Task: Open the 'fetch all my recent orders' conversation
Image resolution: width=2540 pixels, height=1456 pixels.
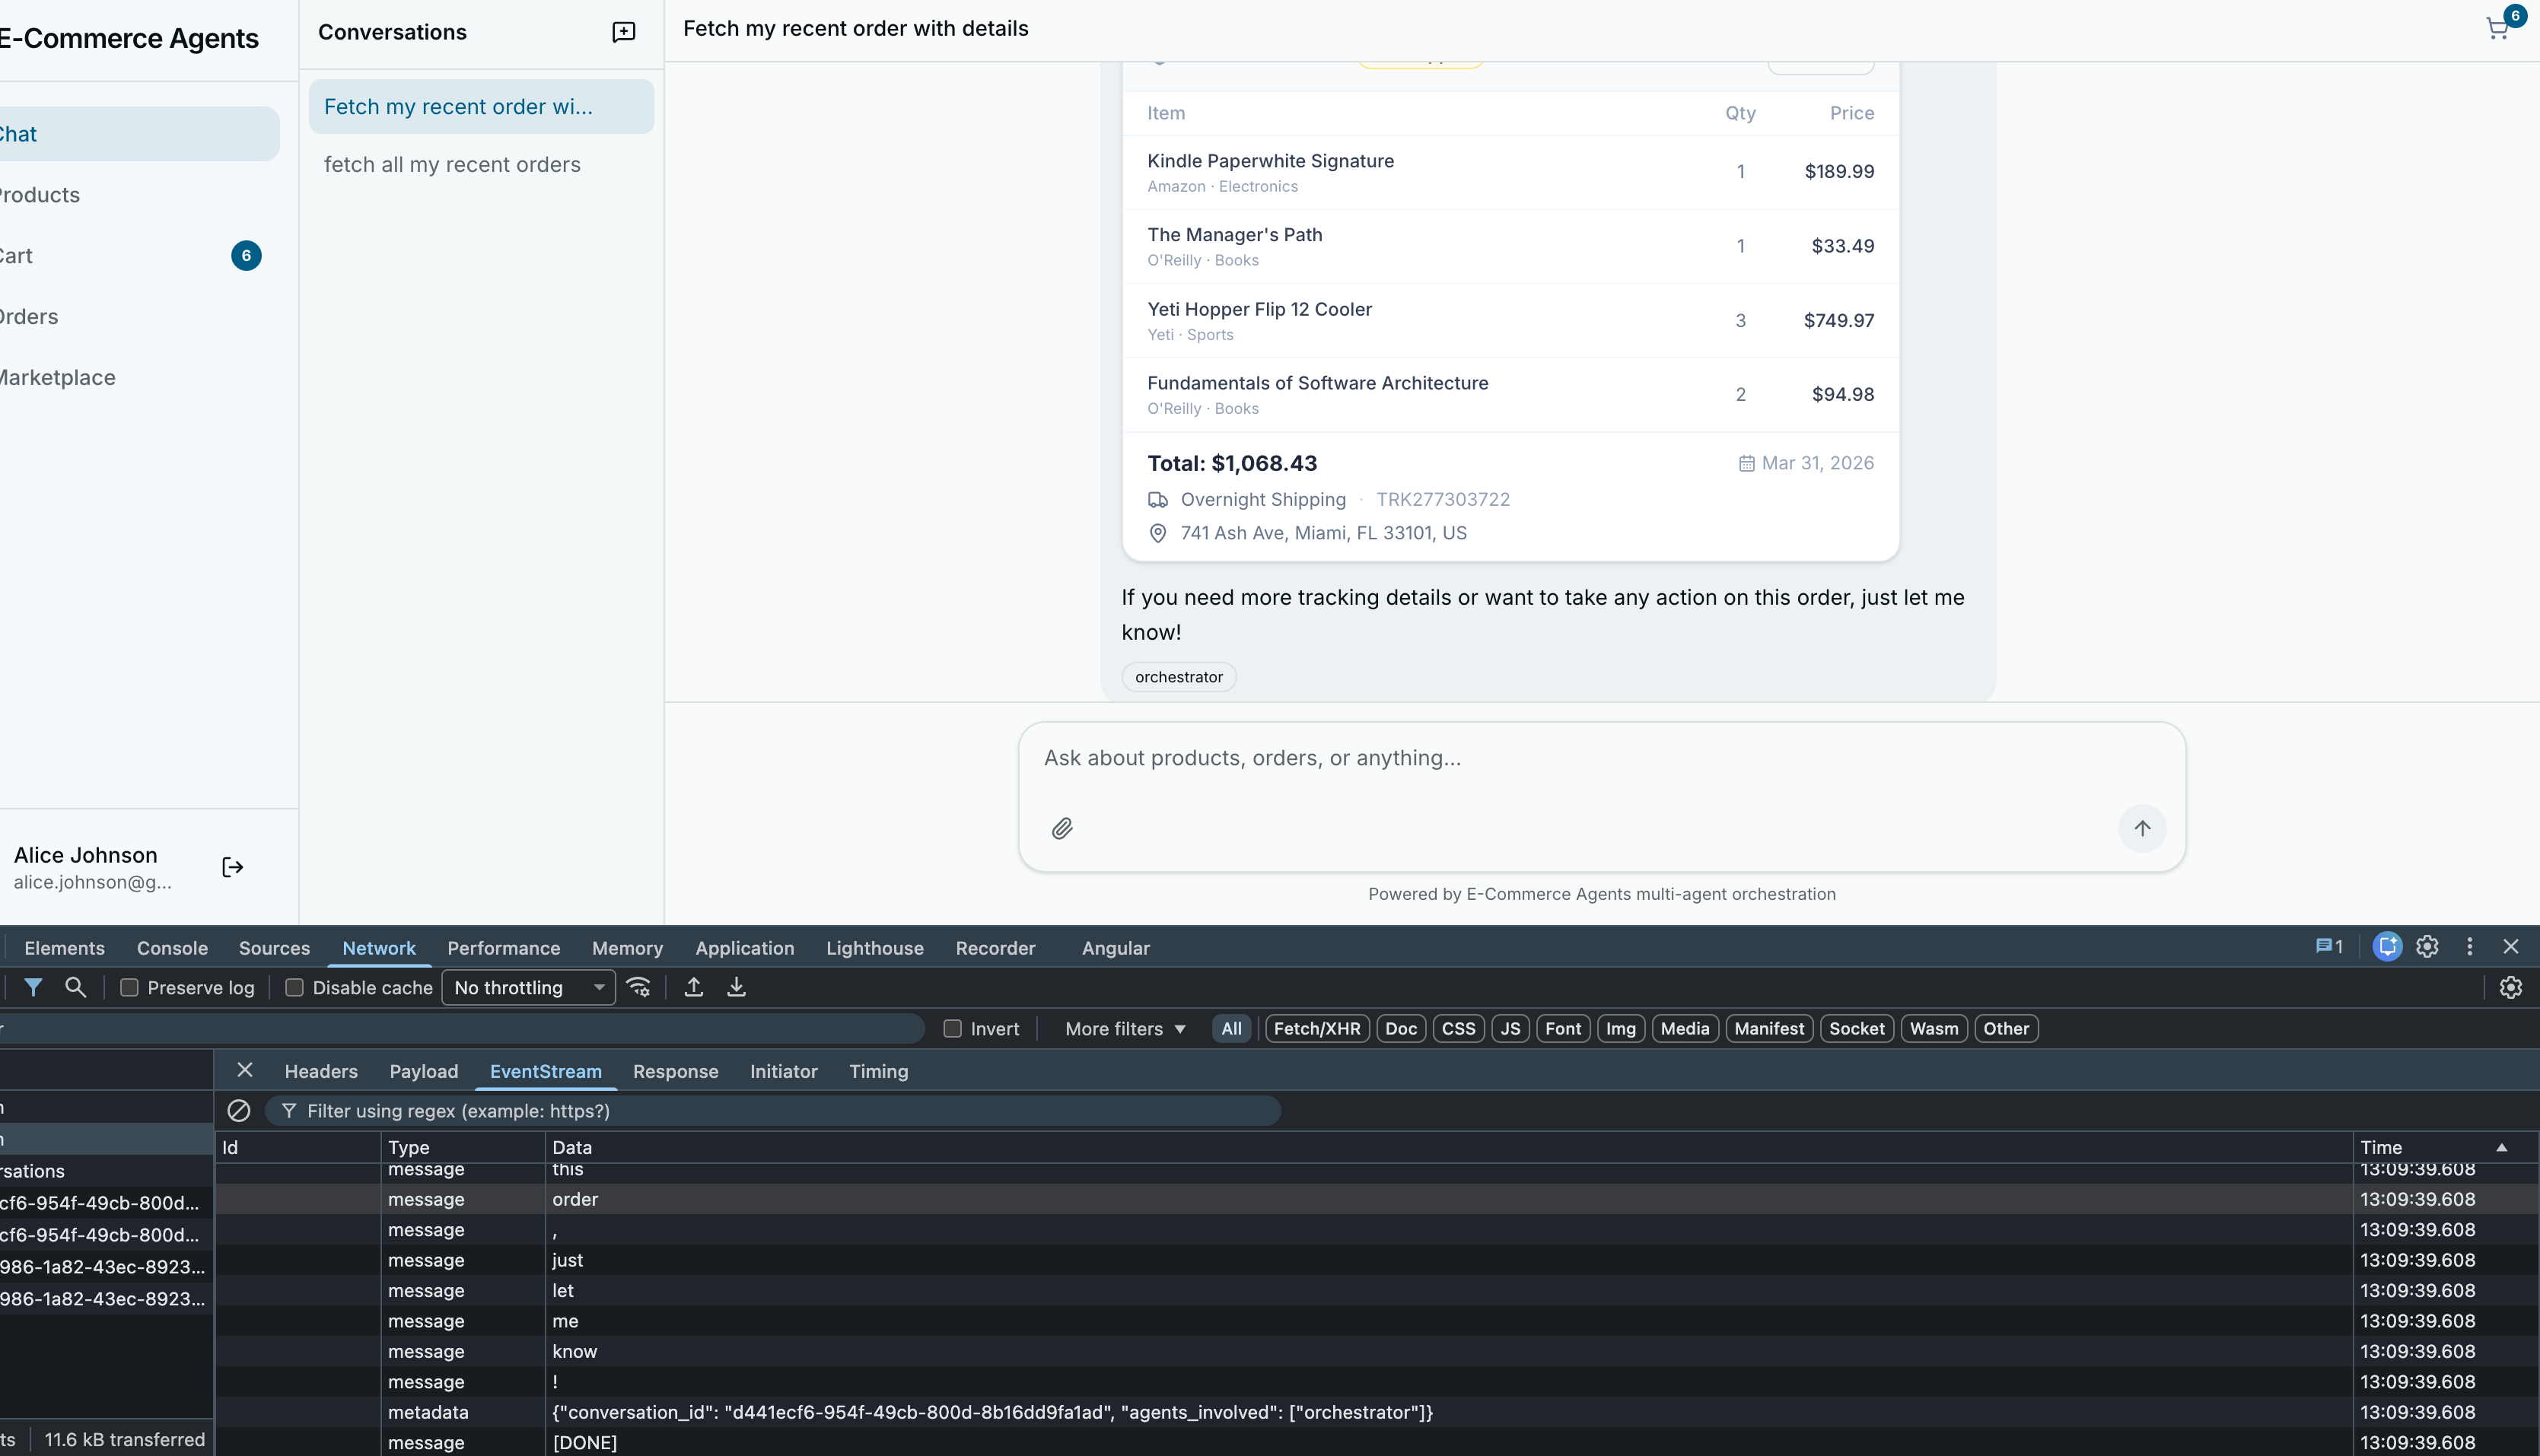Action: click(451, 164)
